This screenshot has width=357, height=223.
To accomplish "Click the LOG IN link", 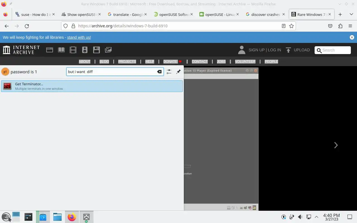I will 274,50.
